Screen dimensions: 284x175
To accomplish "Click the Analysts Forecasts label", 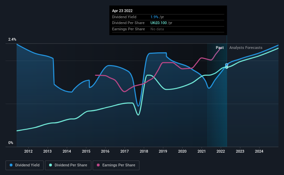I will coord(246,48).
